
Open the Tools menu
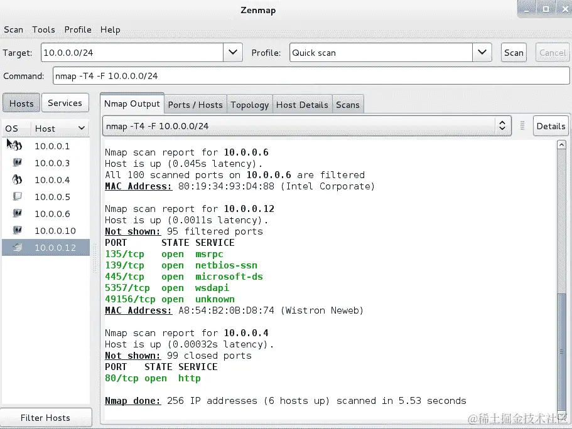(43, 29)
